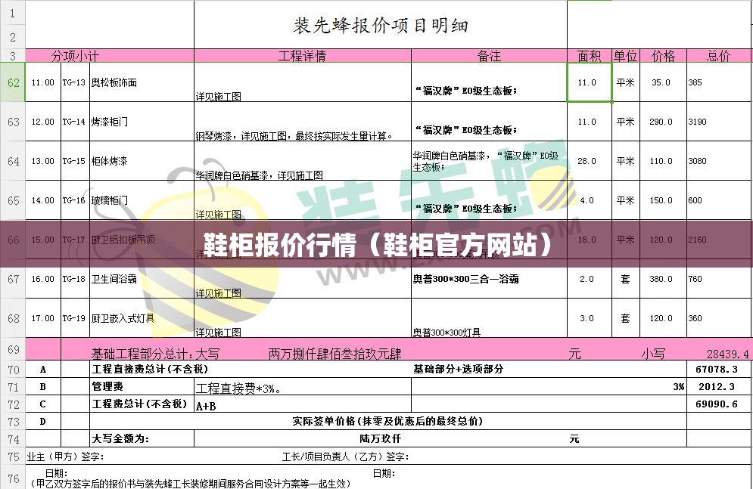753x489 pixels.
Task: Click the 工长/项目负责人(乙方)签字 cell
Action: (345, 457)
